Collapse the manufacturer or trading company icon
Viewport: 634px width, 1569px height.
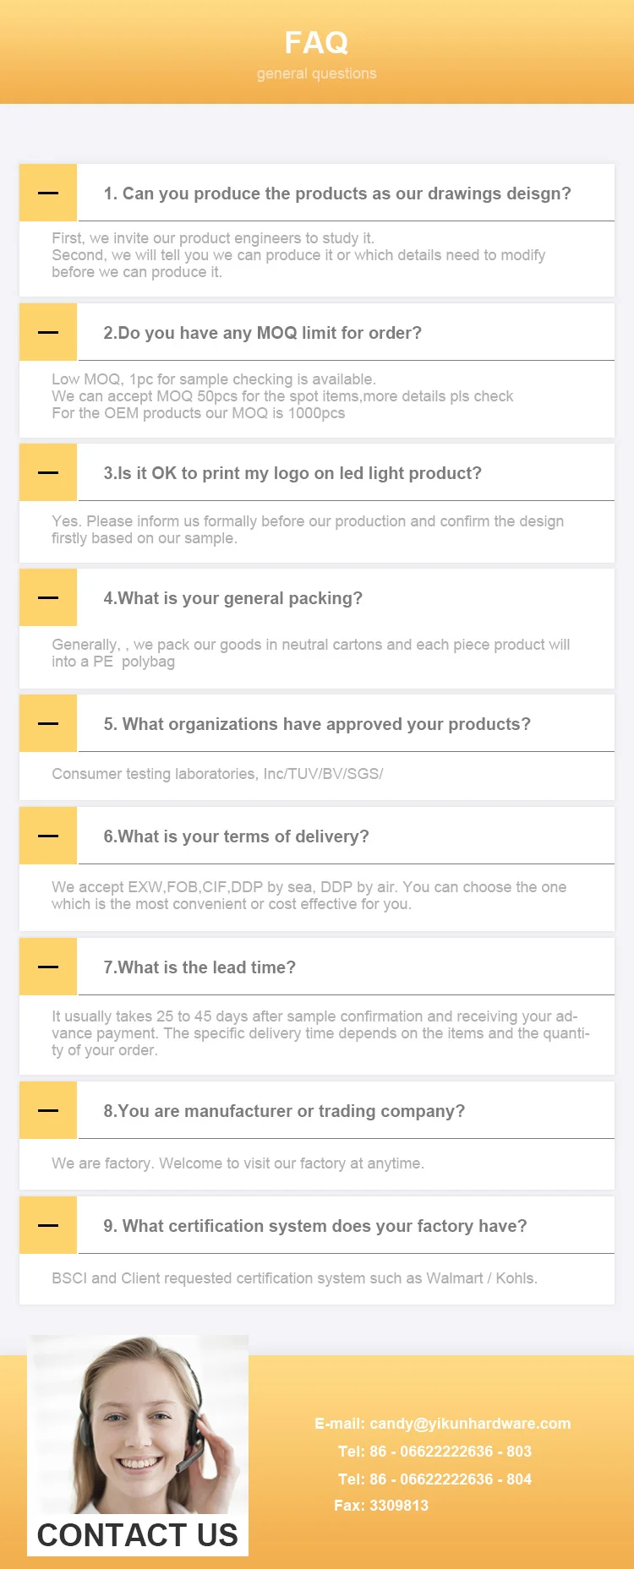[48, 1110]
